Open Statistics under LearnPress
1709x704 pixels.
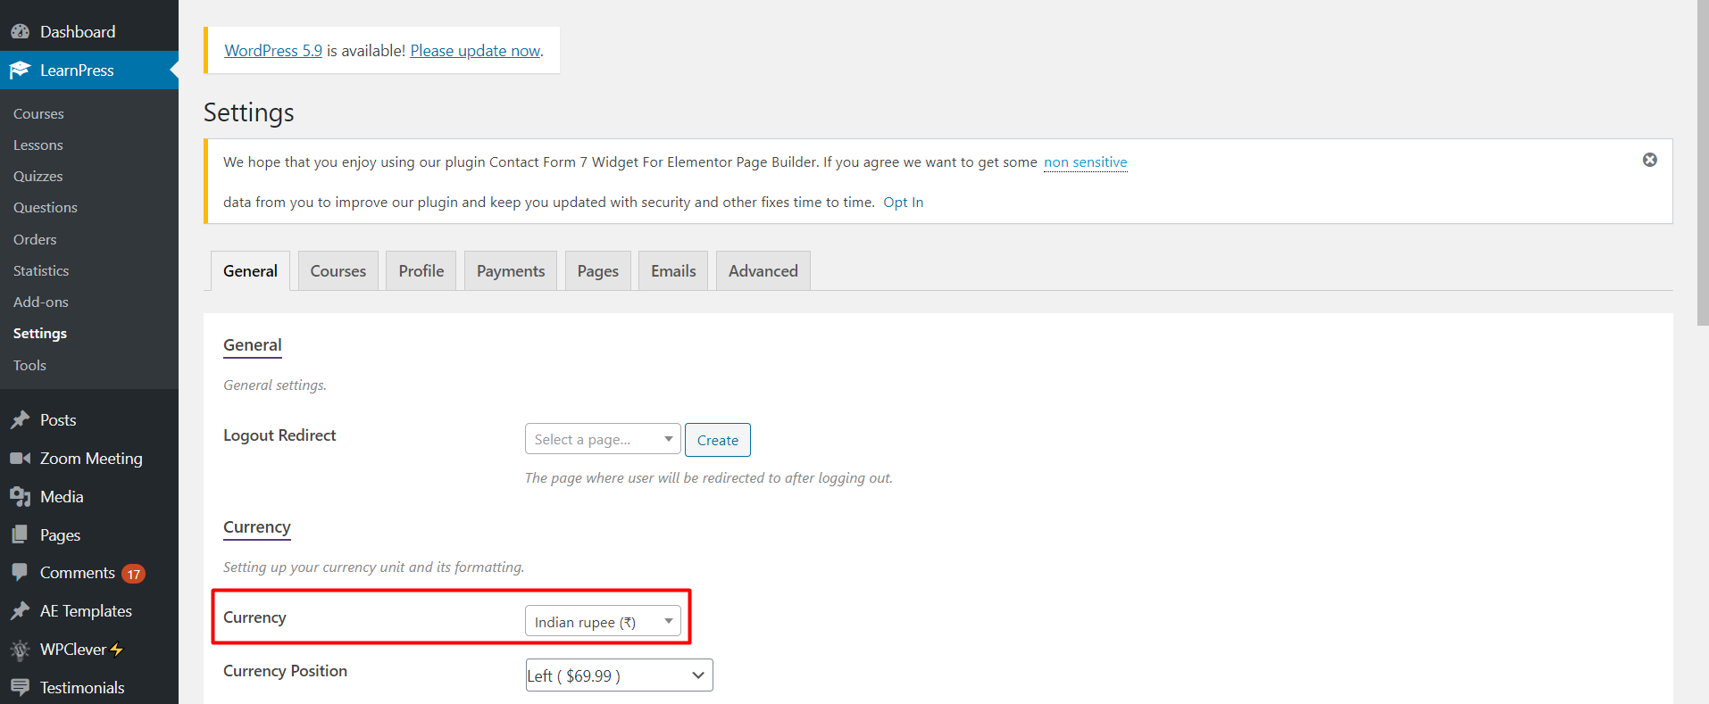click(x=41, y=271)
